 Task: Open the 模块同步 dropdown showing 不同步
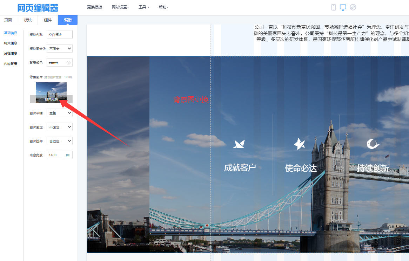[60, 48]
